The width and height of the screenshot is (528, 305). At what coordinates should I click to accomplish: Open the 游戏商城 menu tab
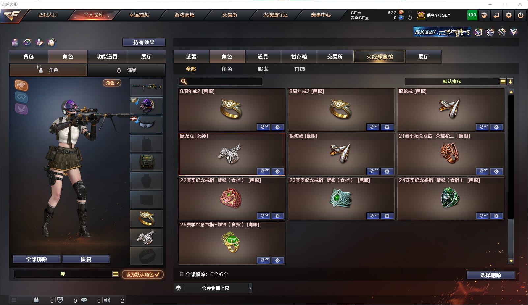click(184, 15)
